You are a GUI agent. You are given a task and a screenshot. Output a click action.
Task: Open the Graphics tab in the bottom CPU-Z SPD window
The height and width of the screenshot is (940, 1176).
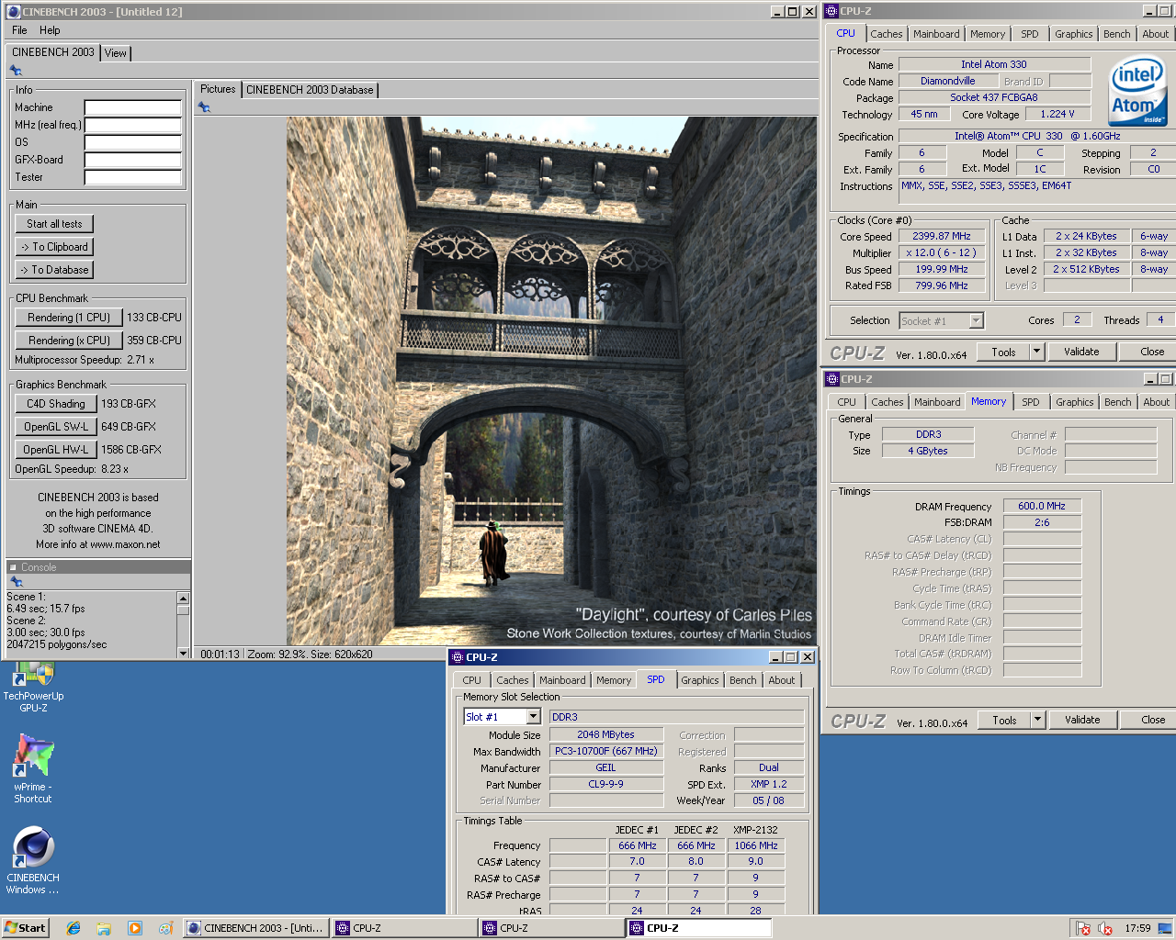pyautogui.click(x=700, y=680)
